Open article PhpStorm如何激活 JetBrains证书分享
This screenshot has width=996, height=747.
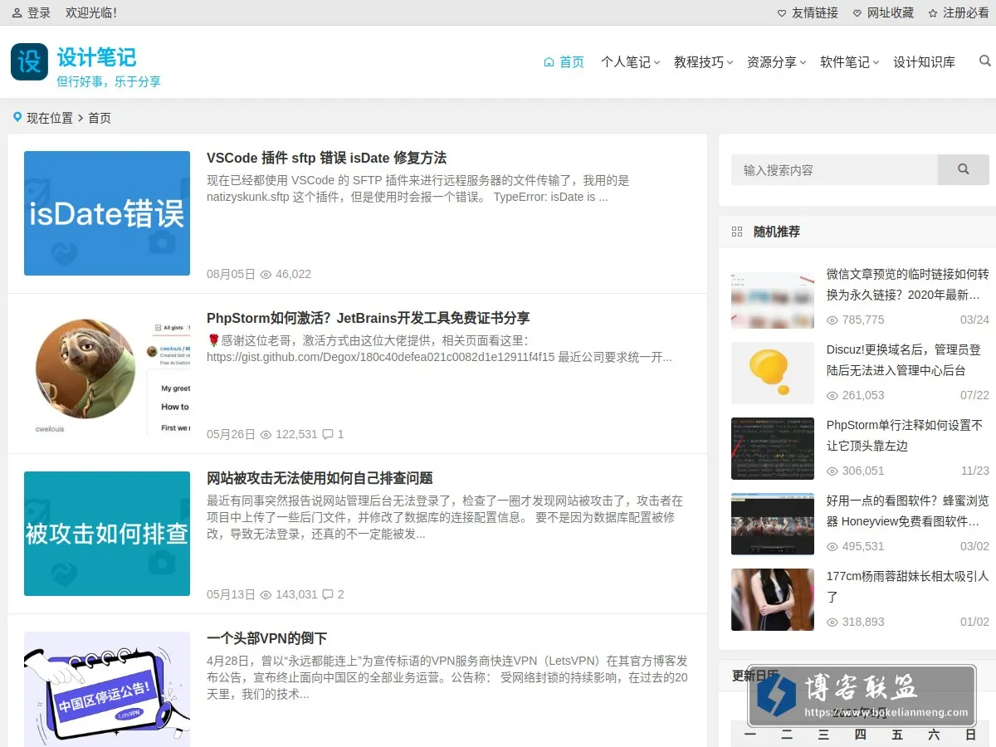click(368, 318)
